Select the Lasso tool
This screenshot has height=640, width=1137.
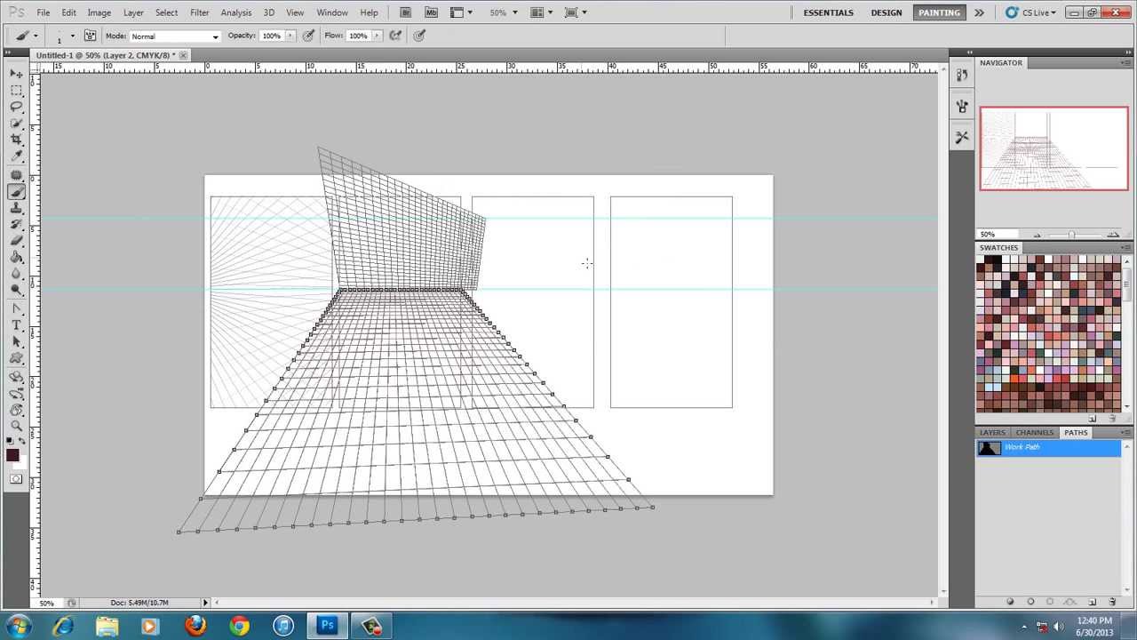16,107
